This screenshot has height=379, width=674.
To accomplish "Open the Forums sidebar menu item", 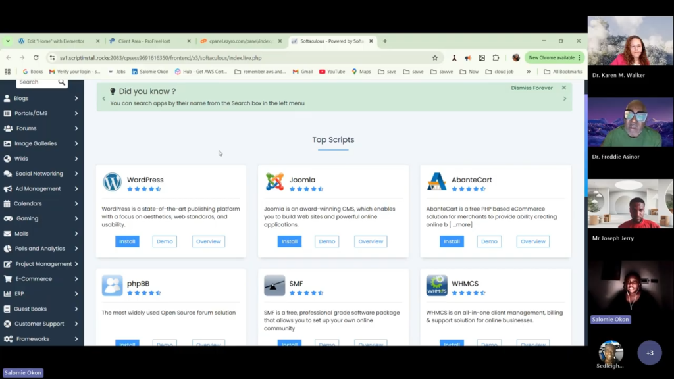I will pyautogui.click(x=26, y=128).
